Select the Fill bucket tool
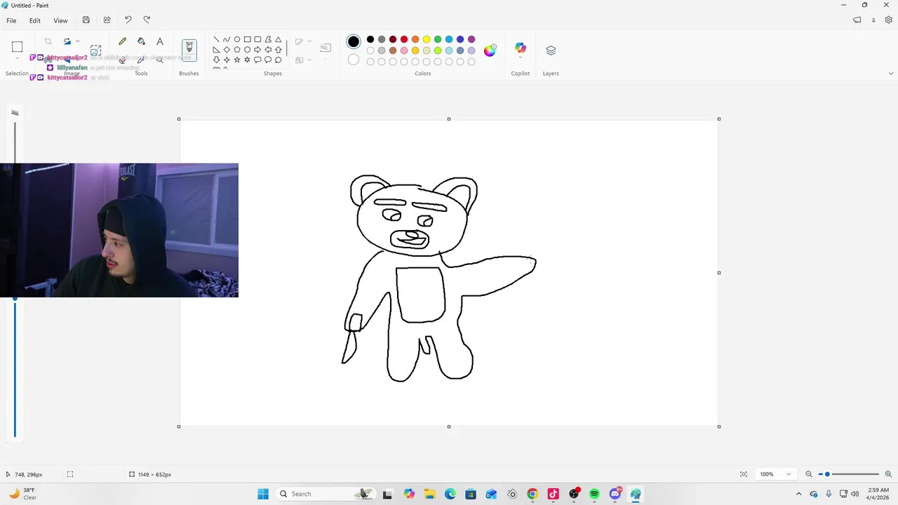898x505 pixels. click(141, 41)
